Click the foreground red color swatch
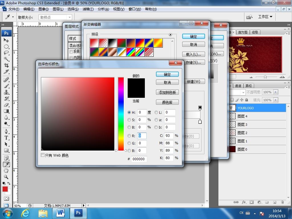 5,189
